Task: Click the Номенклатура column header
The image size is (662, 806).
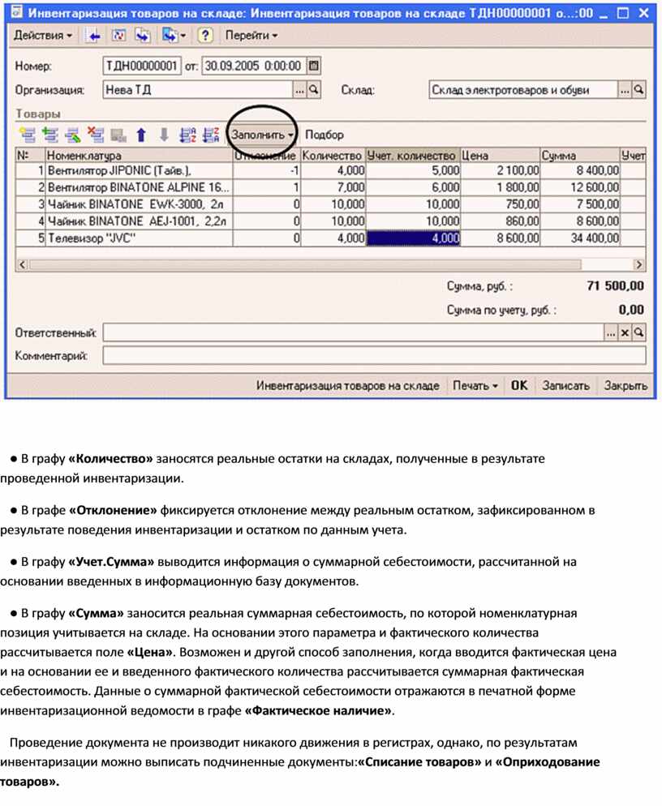Action: click(139, 155)
